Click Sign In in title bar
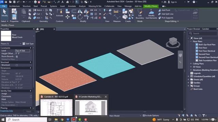The image size is (218, 122). pyautogui.click(x=172, y=2)
